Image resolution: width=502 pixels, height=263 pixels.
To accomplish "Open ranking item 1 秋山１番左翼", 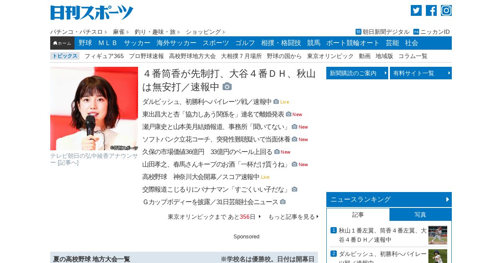I will (x=383, y=235).
